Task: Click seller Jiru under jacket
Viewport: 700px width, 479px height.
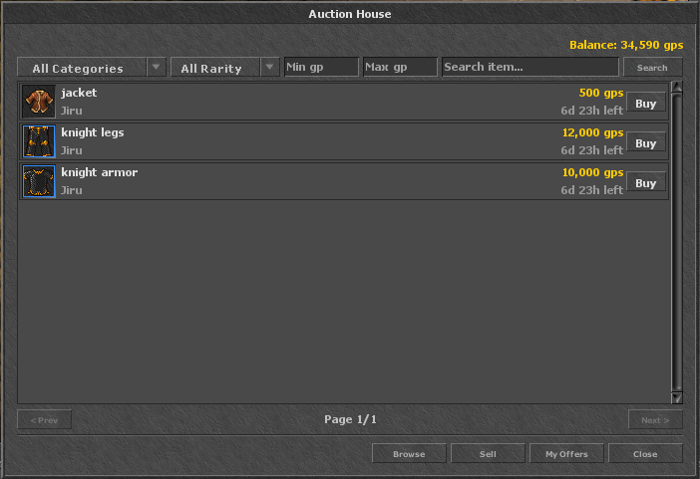Action: pyautogui.click(x=72, y=111)
